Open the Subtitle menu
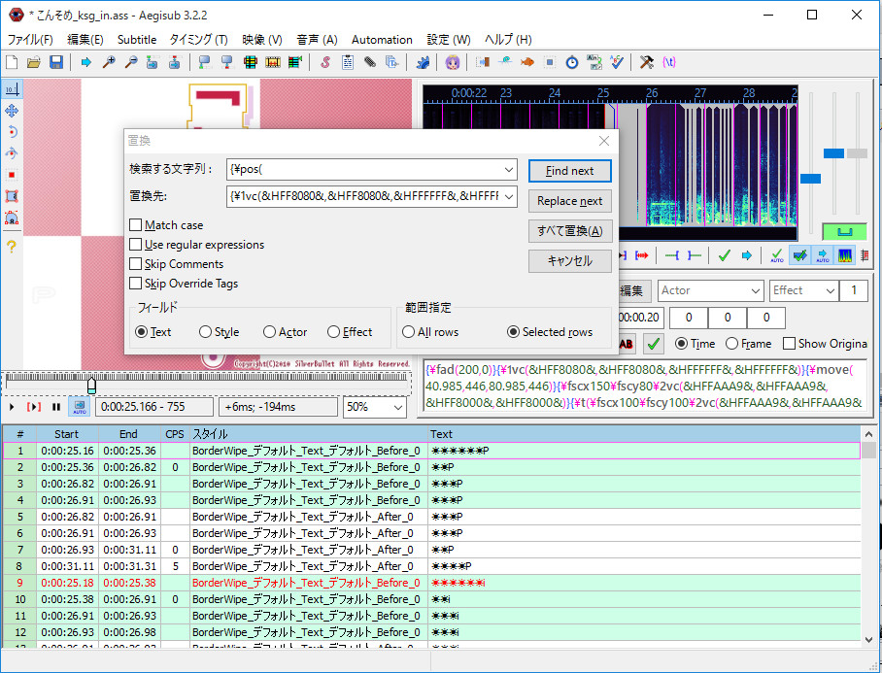882x673 pixels. point(137,40)
